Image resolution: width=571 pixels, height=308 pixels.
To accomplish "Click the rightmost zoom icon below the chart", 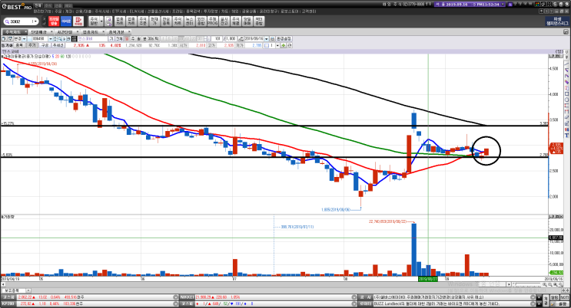I will pyautogui.click(x=562, y=284).
